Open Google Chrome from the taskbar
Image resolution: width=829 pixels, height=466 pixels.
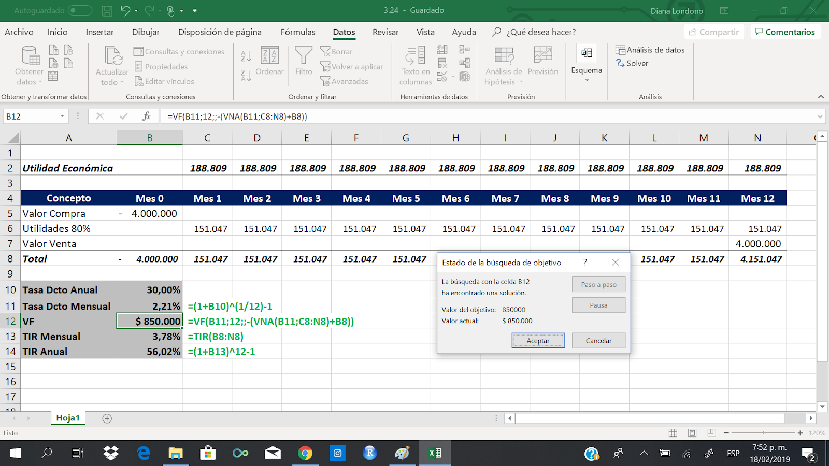point(306,453)
